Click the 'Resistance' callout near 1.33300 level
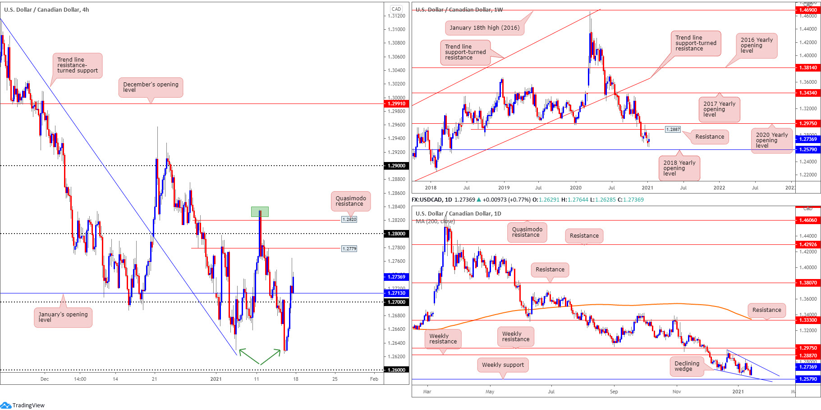This screenshot has height=410, width=821. pos(766,310)
